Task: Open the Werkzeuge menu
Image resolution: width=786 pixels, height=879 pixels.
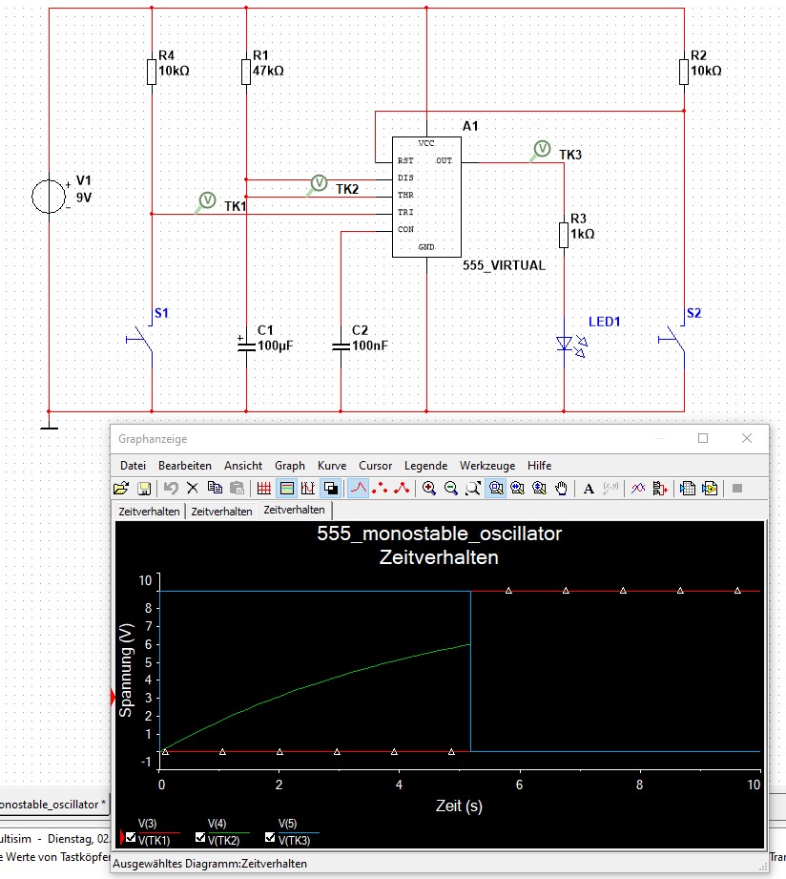Action: pyautogui.click(x=487, y=466)
